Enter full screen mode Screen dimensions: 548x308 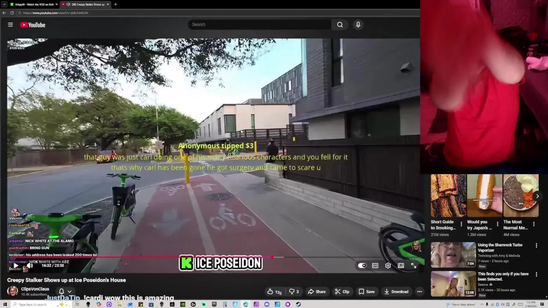pos(414,266)
